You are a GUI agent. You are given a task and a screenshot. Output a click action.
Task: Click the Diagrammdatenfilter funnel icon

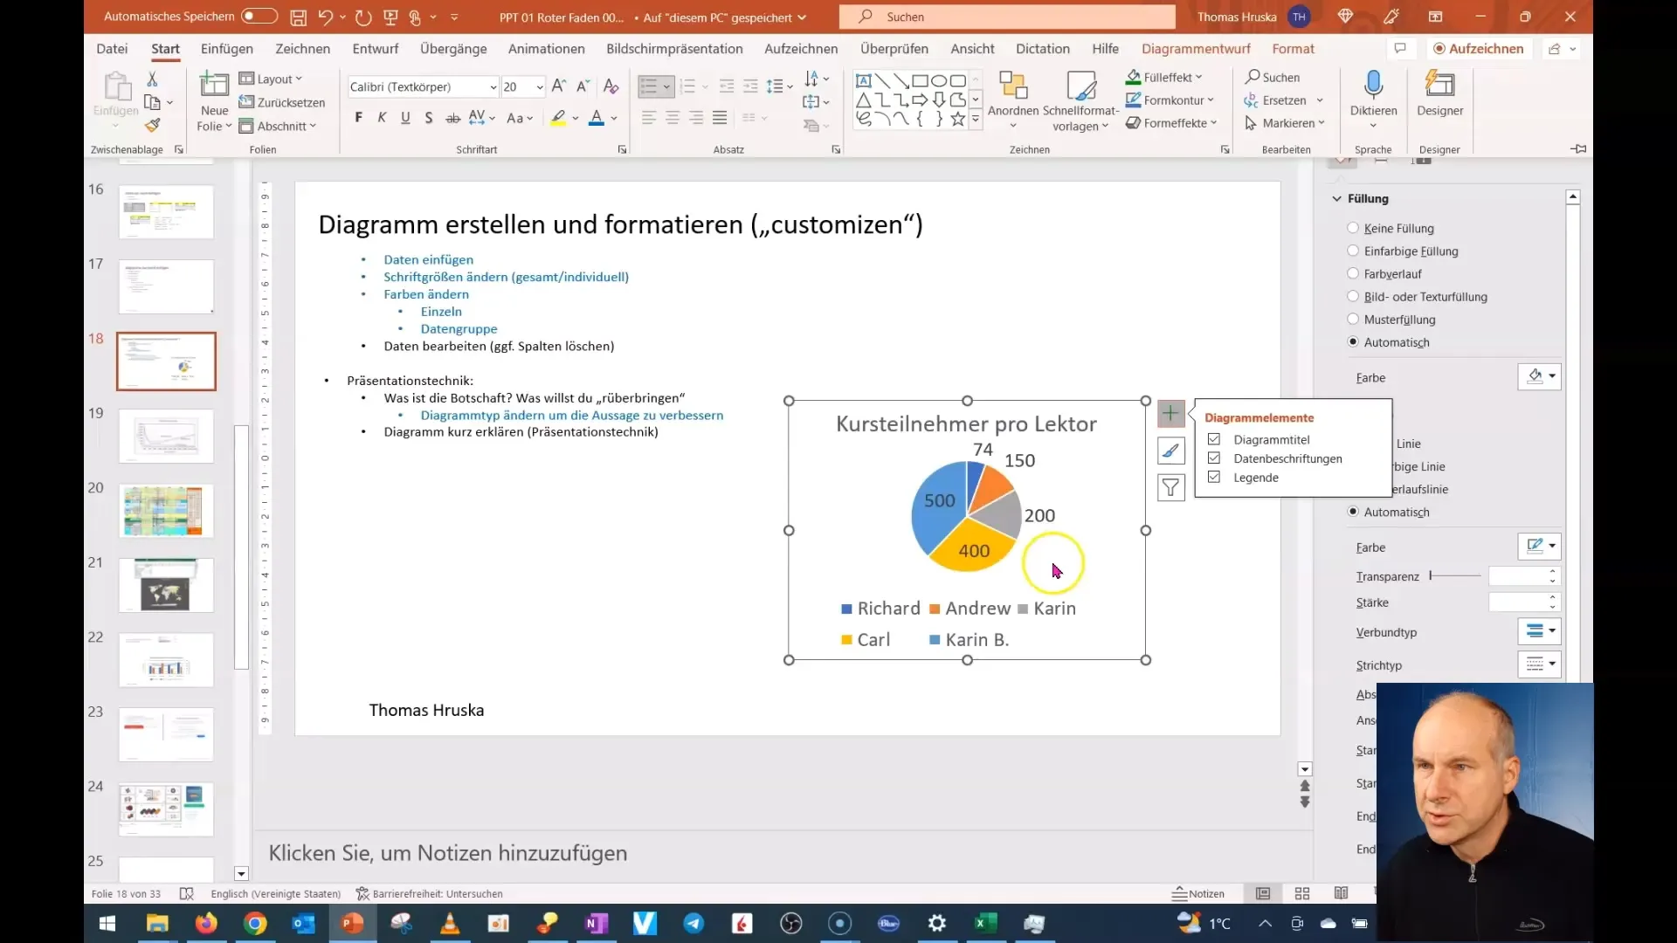pos(1170,487)
